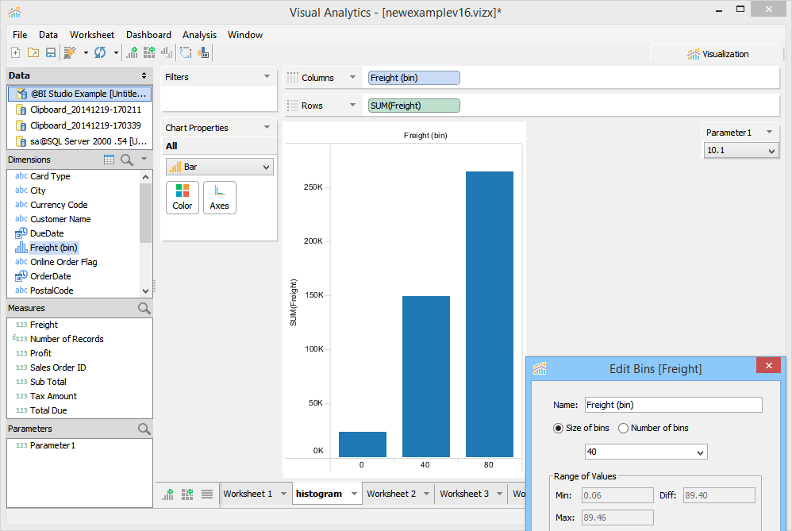Click the swap rows and columns icon
The height and width of the screenshot is (531, 792).
tap(186, 52)
